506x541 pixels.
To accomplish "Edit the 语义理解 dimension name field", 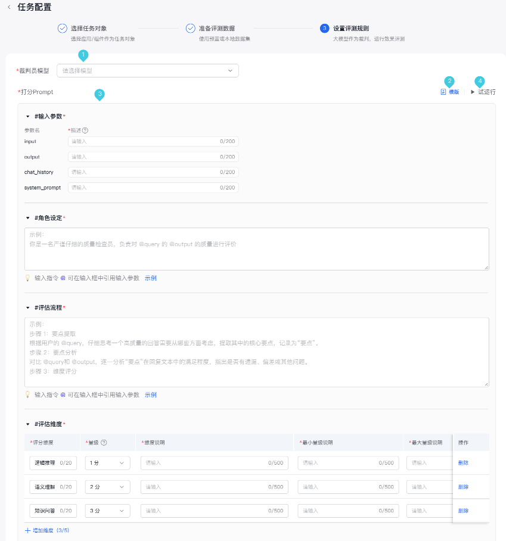I will tap(53, 487).
